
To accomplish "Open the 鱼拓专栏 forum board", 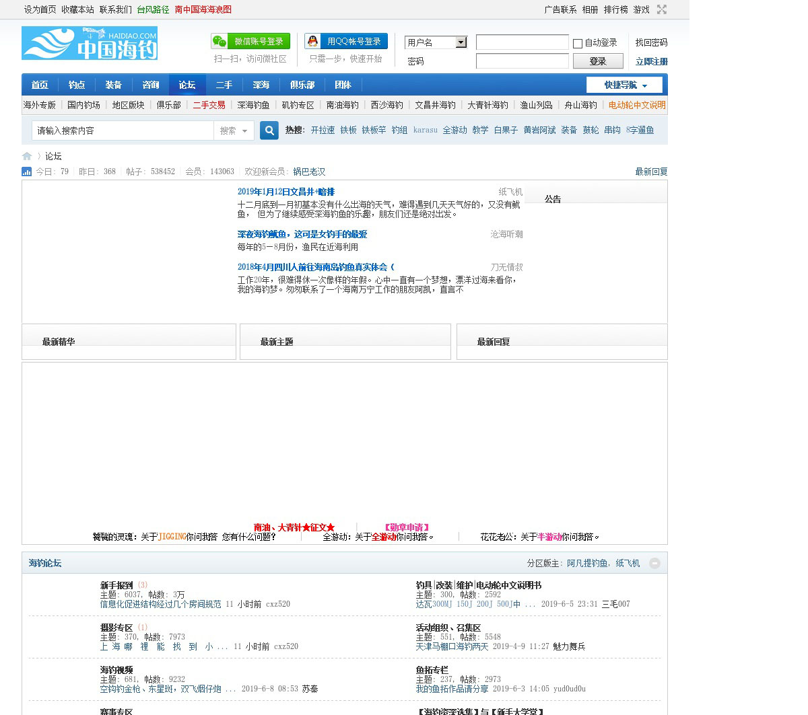I will point(432,670).
